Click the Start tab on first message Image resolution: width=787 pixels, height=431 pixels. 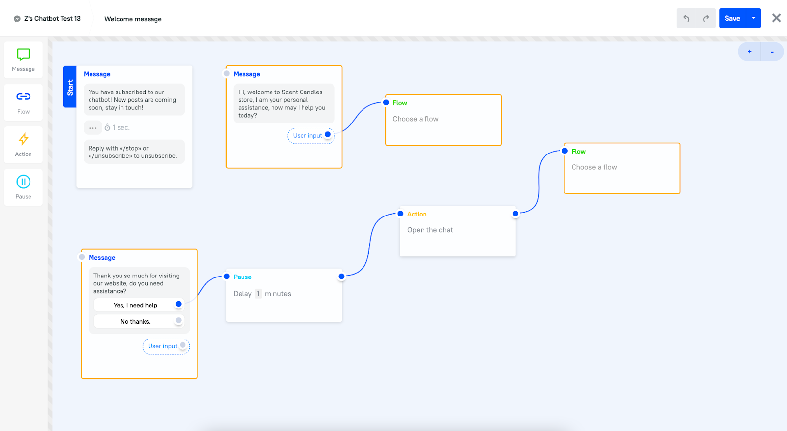click(70, 87)
